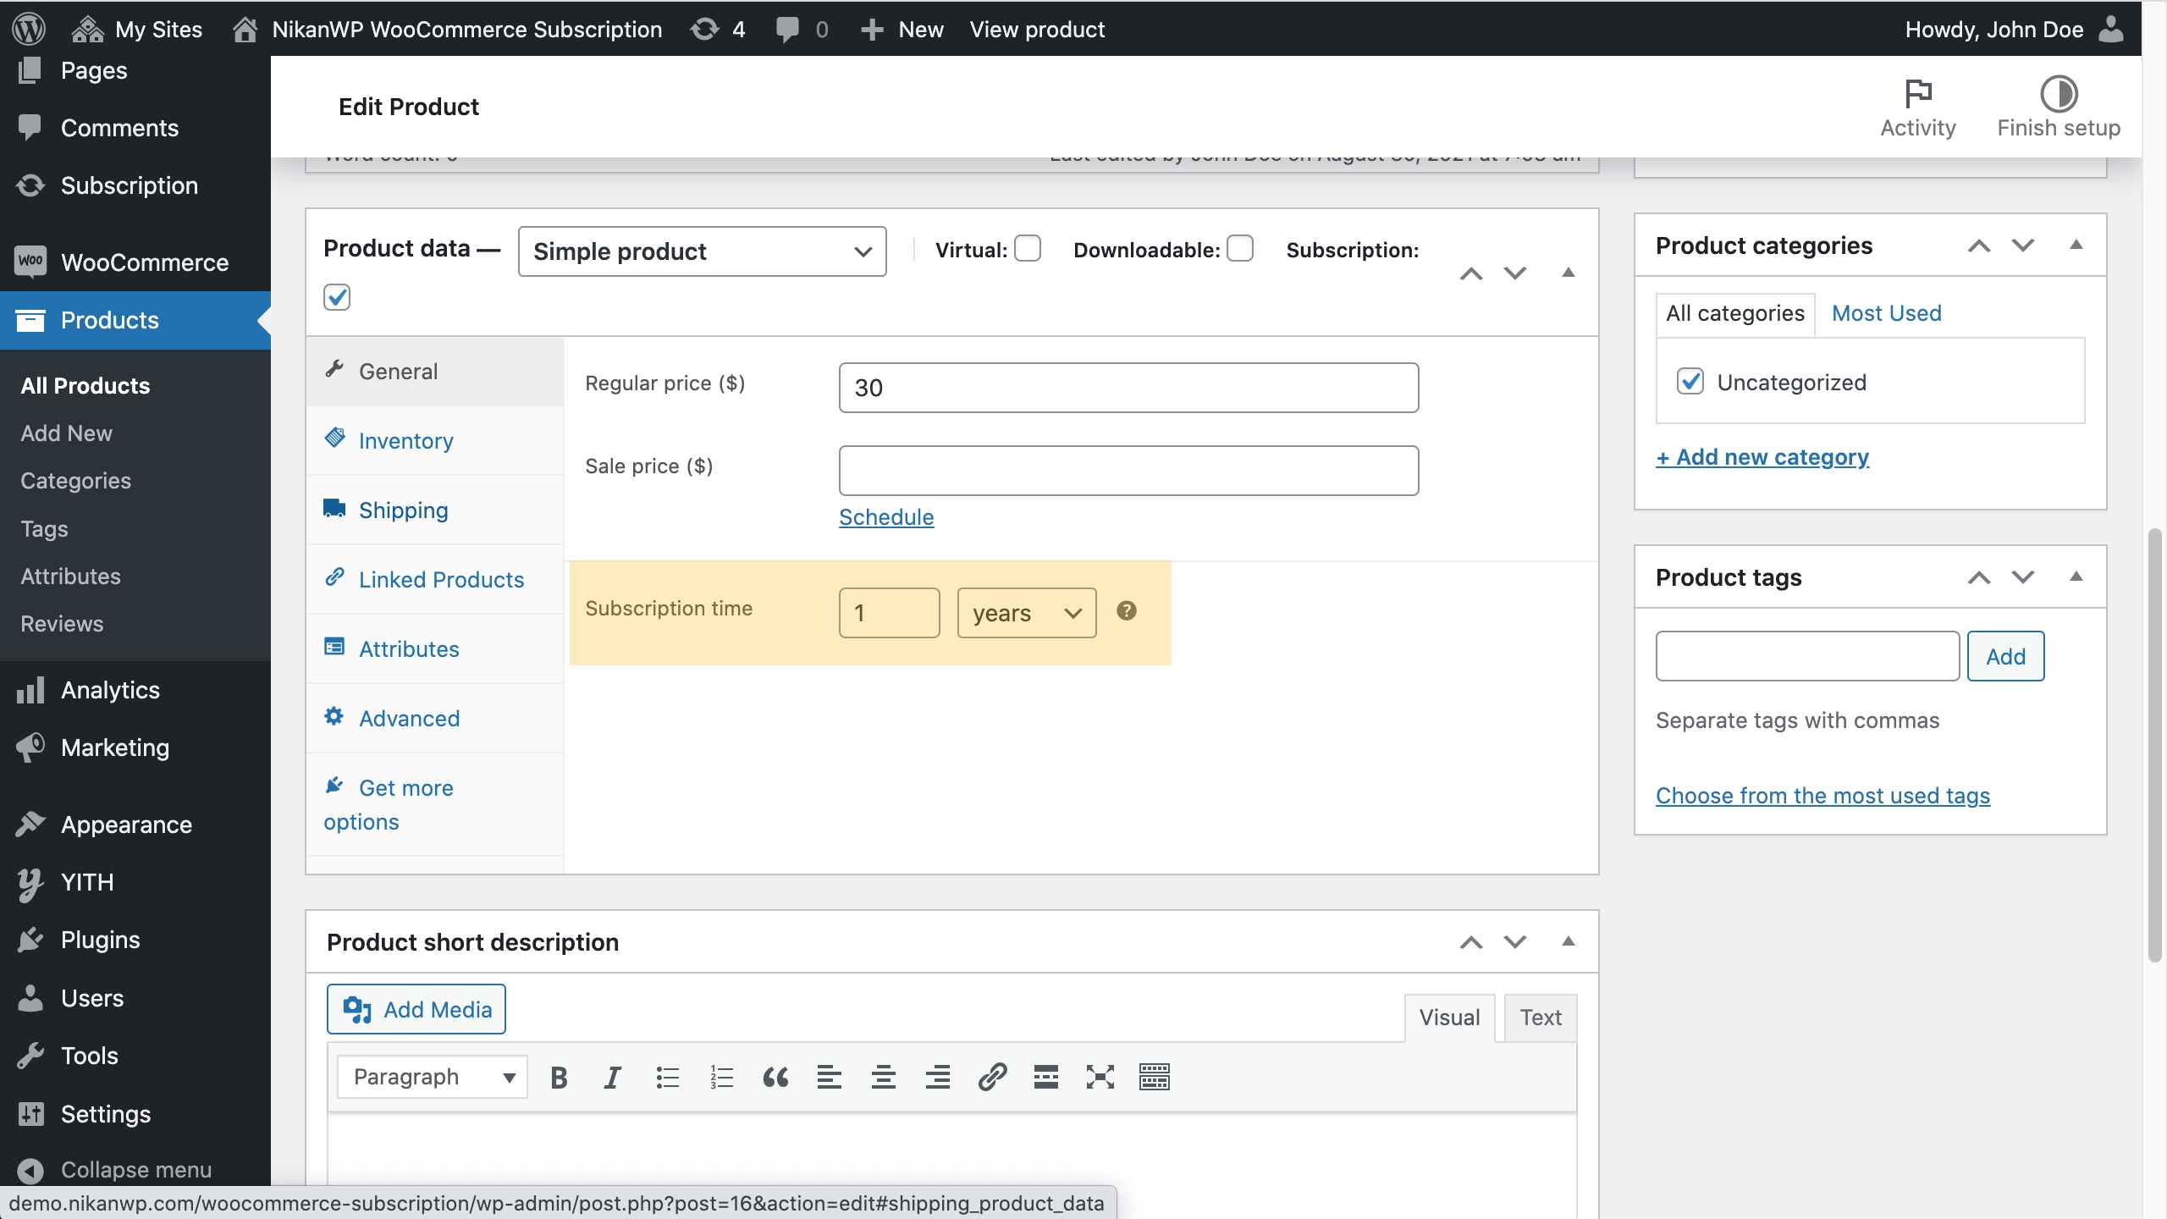Uncheck the Uncategorized category

click(x=1690, y=382)
